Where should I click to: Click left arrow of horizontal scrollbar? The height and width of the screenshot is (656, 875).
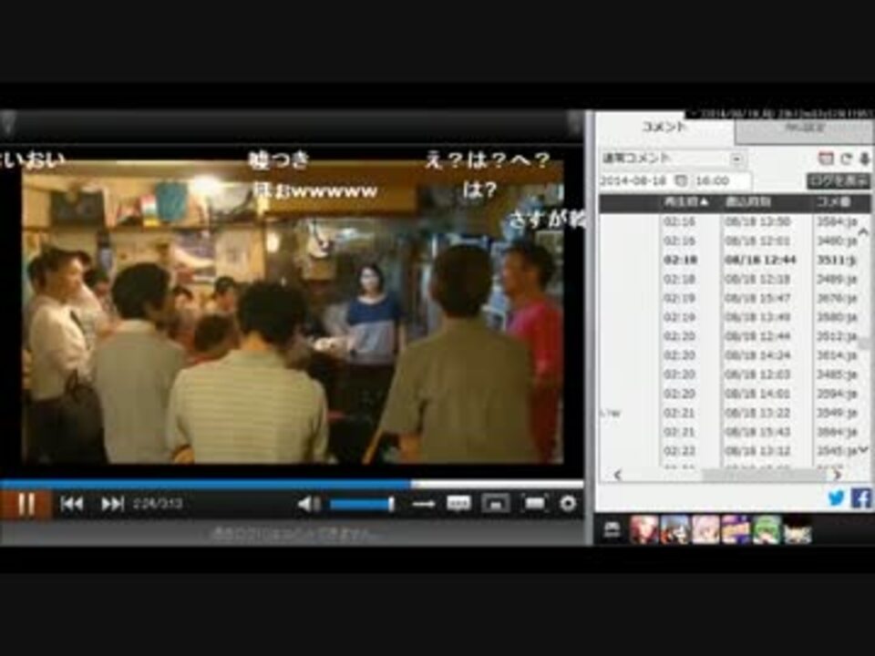tap(617, 475)
